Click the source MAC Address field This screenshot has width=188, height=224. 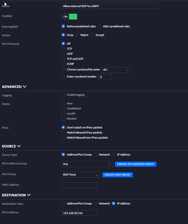pyautogui.click(x=79, y=185)
